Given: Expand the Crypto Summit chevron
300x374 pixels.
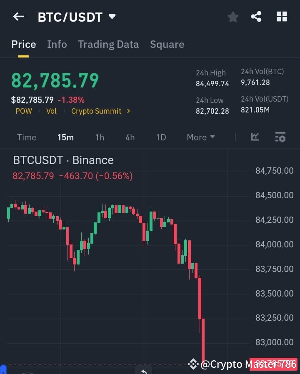Looking at the screenshot, I should [x=129, y=111].
